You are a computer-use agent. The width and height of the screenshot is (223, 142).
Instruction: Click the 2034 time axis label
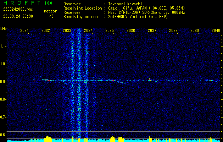[88, 31]
